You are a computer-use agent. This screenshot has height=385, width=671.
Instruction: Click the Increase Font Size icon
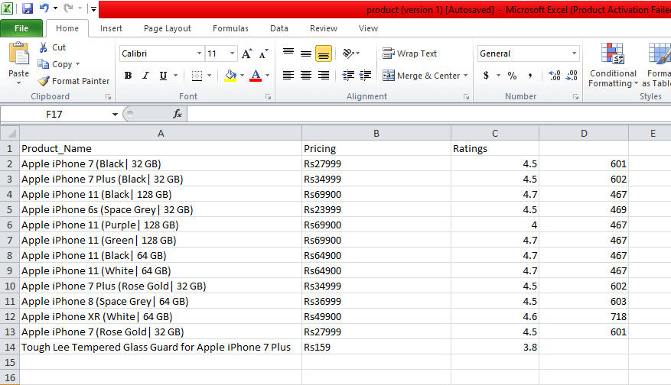(x=246, y=53)
